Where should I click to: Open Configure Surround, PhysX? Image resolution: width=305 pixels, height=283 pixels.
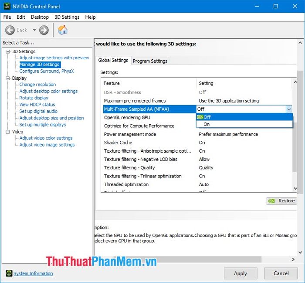coord(47,71)
